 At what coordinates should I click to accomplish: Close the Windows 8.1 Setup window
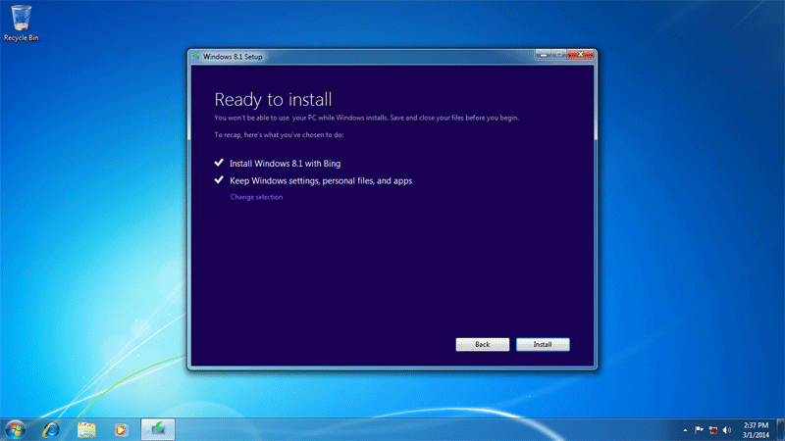[580, 55]
